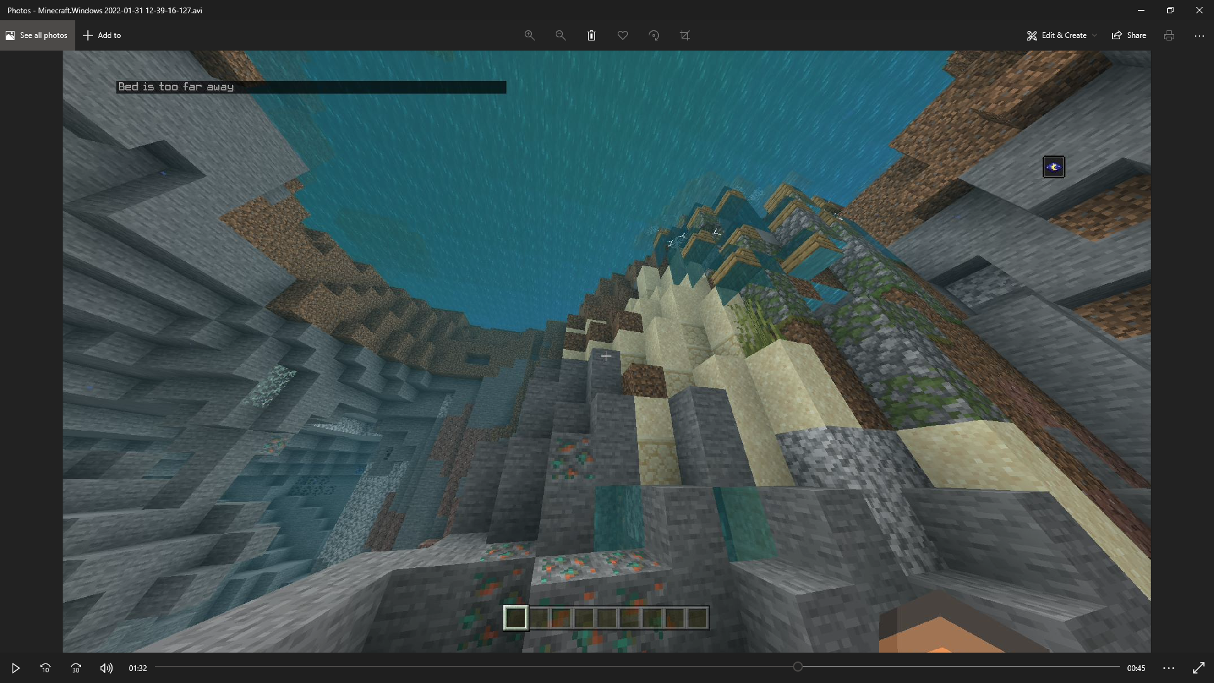Click the print icon
This screenshot has width=1214, height=683.
click(1169, 35)
